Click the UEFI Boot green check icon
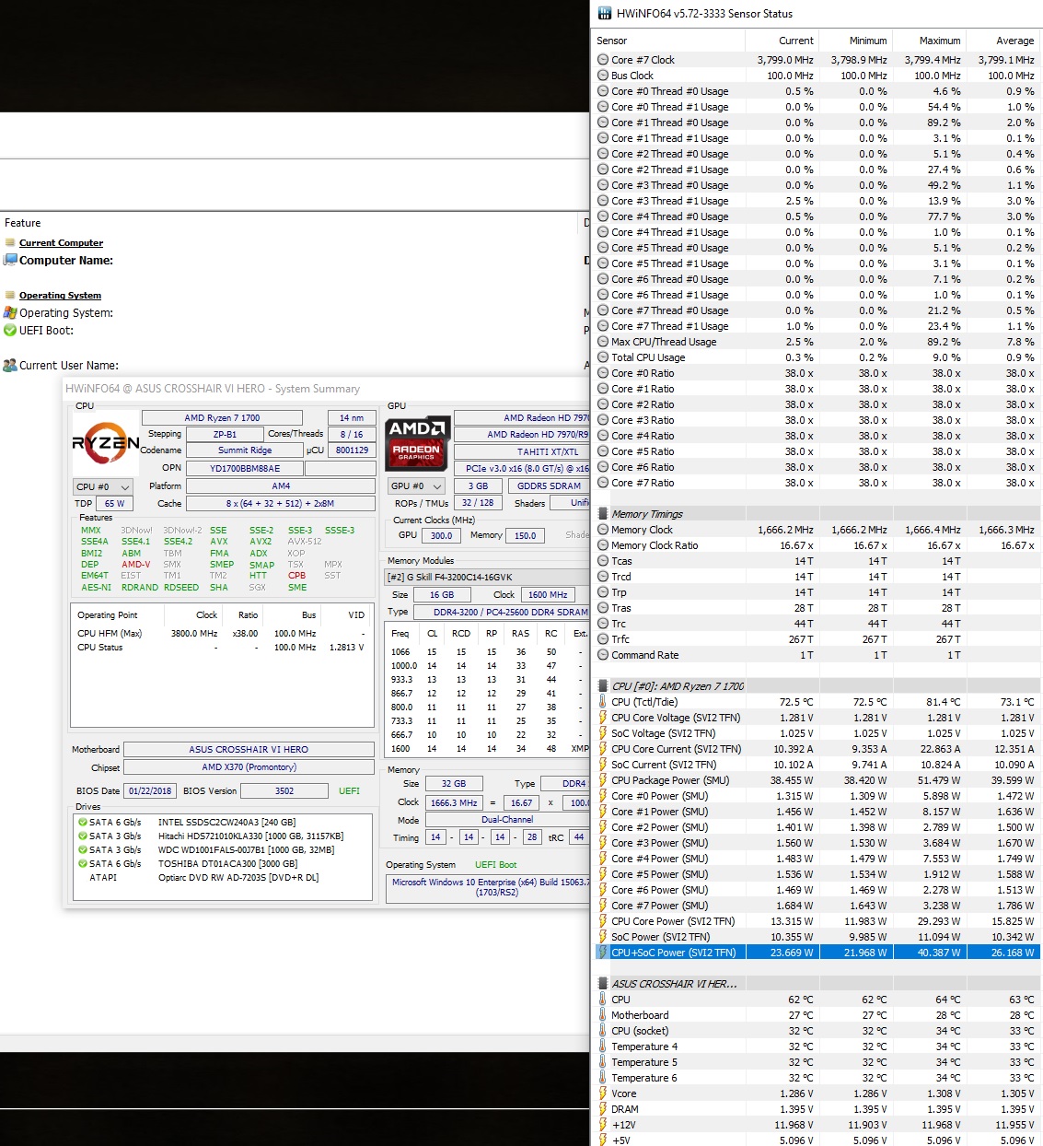Screen dimensions: 1043x1146 tap(10, 330)
